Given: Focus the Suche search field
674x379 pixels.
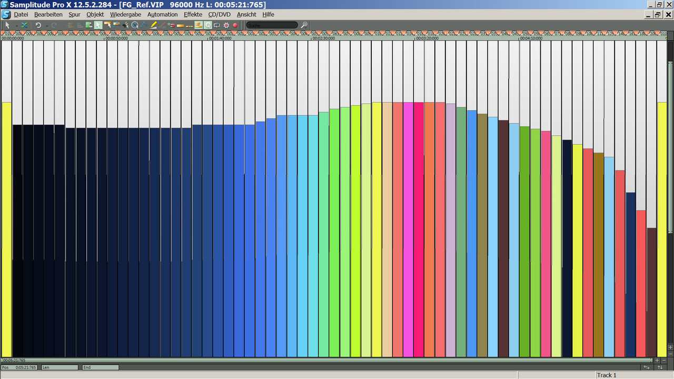Looking at the screenshot, I should 272,25.
